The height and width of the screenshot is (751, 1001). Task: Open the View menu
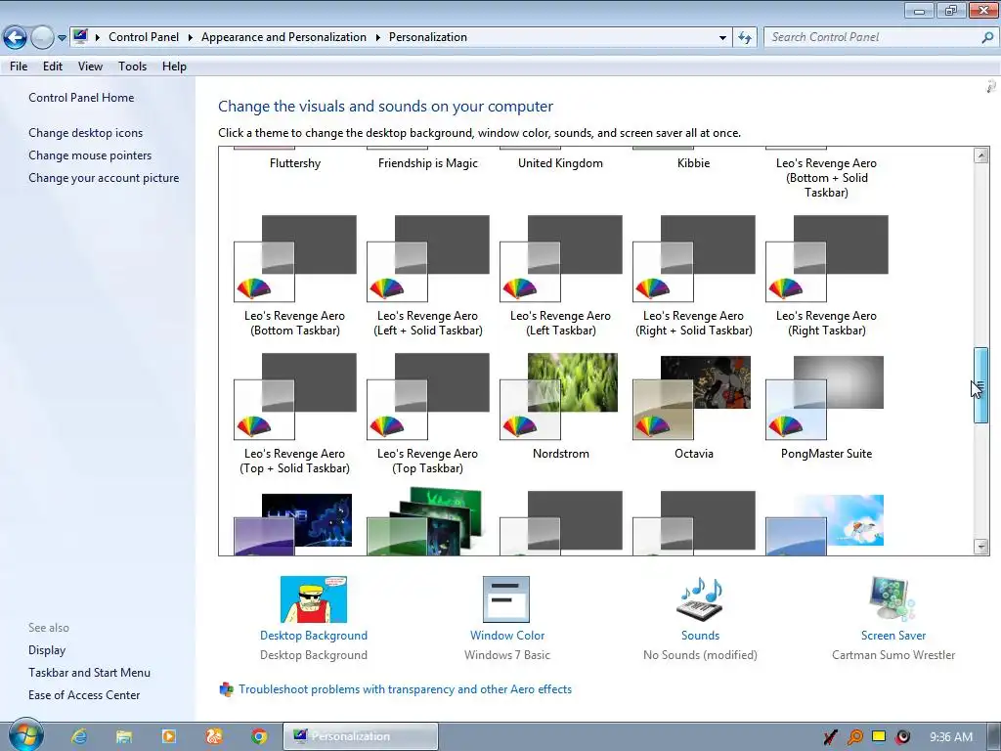[90, 66]
